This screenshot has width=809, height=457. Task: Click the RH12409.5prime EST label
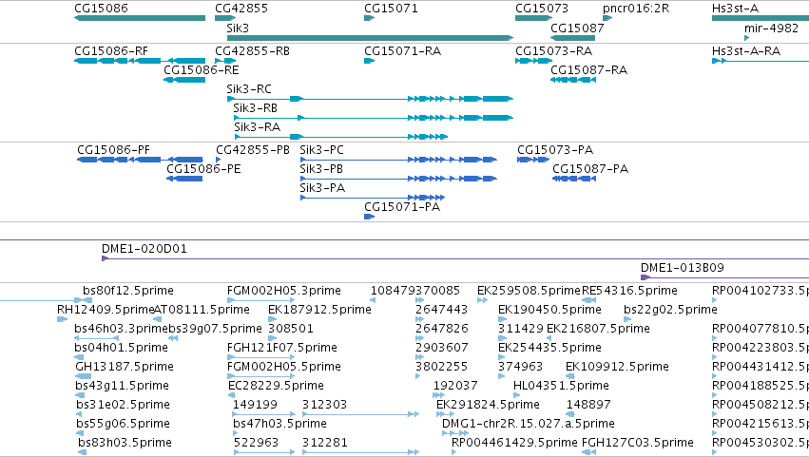point(106,310)
